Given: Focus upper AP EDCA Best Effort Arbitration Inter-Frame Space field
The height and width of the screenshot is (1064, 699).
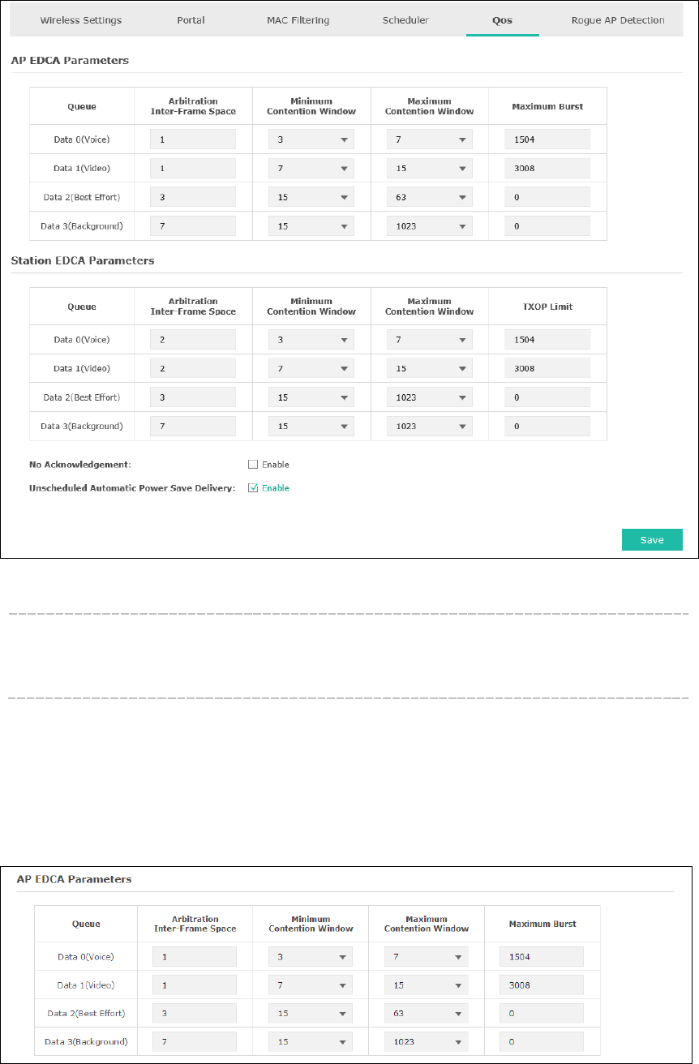Looking at the screenshot, I should pyautogui.click(x=193, y=197).
